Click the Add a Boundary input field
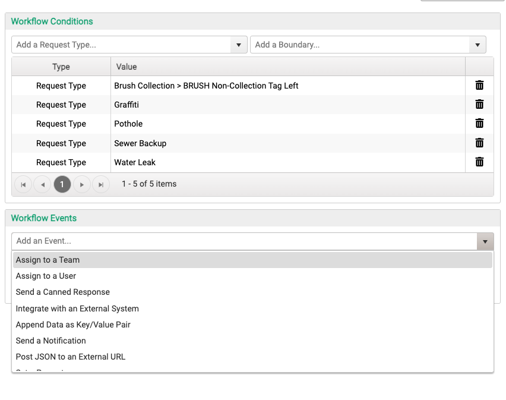Screen dimensions: 506x400 click(x=360, y=45)
